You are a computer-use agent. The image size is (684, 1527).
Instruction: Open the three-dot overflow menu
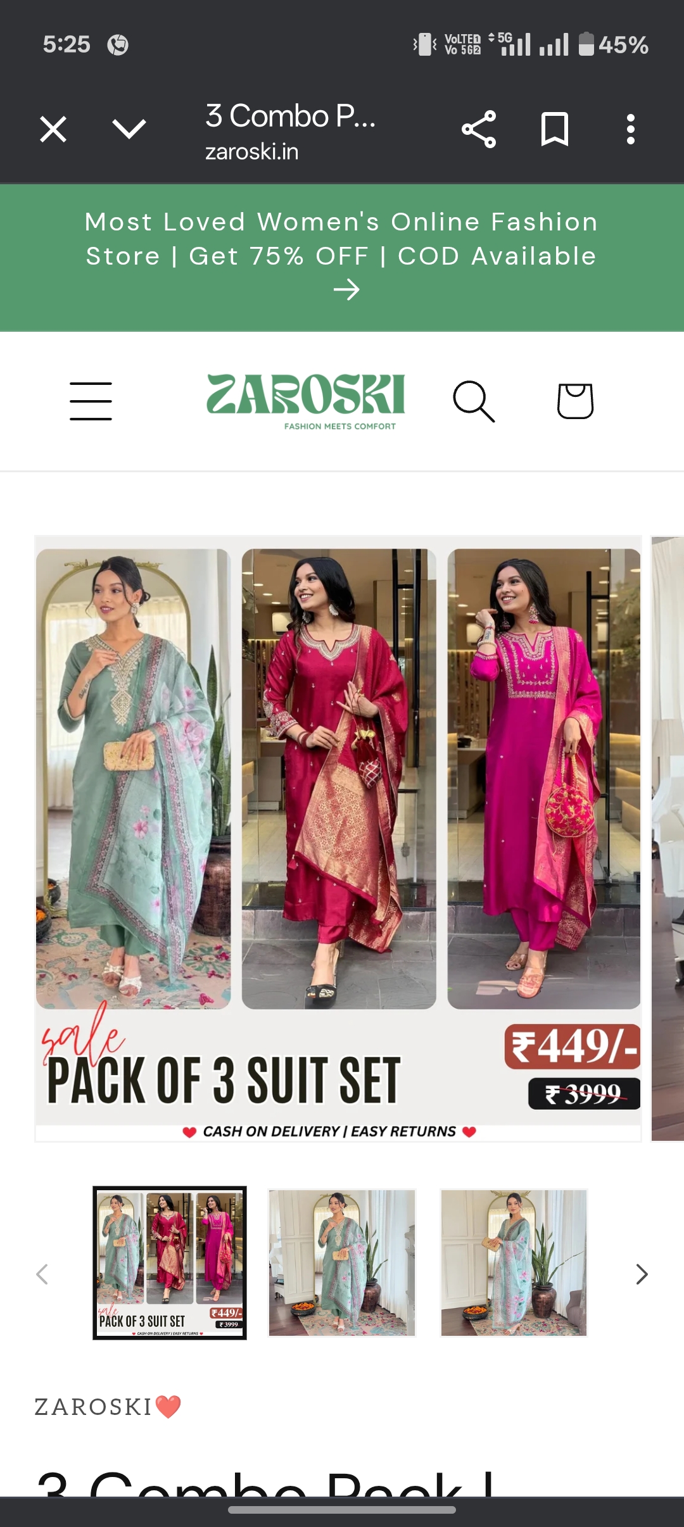tap(631, 129)
